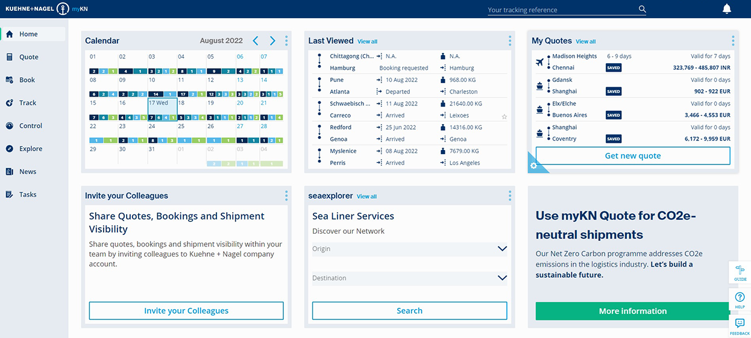Open the Last Viewed three-dot menu
This screenshot has height=338, width=751.
click(x=509, y=41)
